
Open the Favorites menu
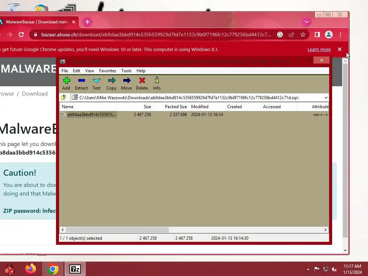point(107,71)
